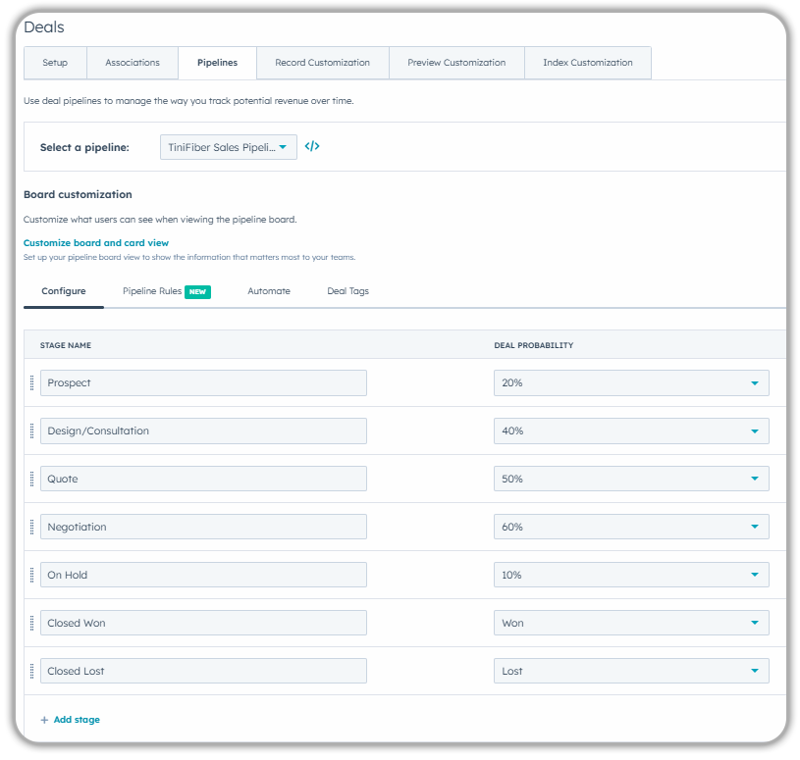The image size is (800, 760).
Task: Open the 60% probability dropdown for Negotiation
Action: click(x=630, y=527)
